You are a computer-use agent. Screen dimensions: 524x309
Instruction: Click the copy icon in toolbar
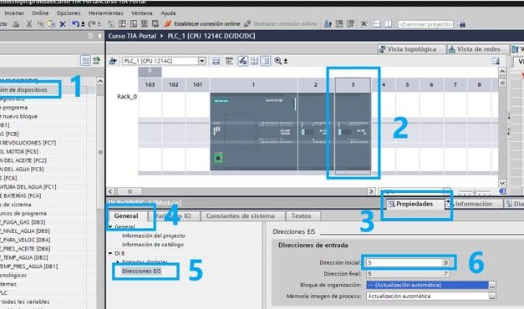click(40, 24)
